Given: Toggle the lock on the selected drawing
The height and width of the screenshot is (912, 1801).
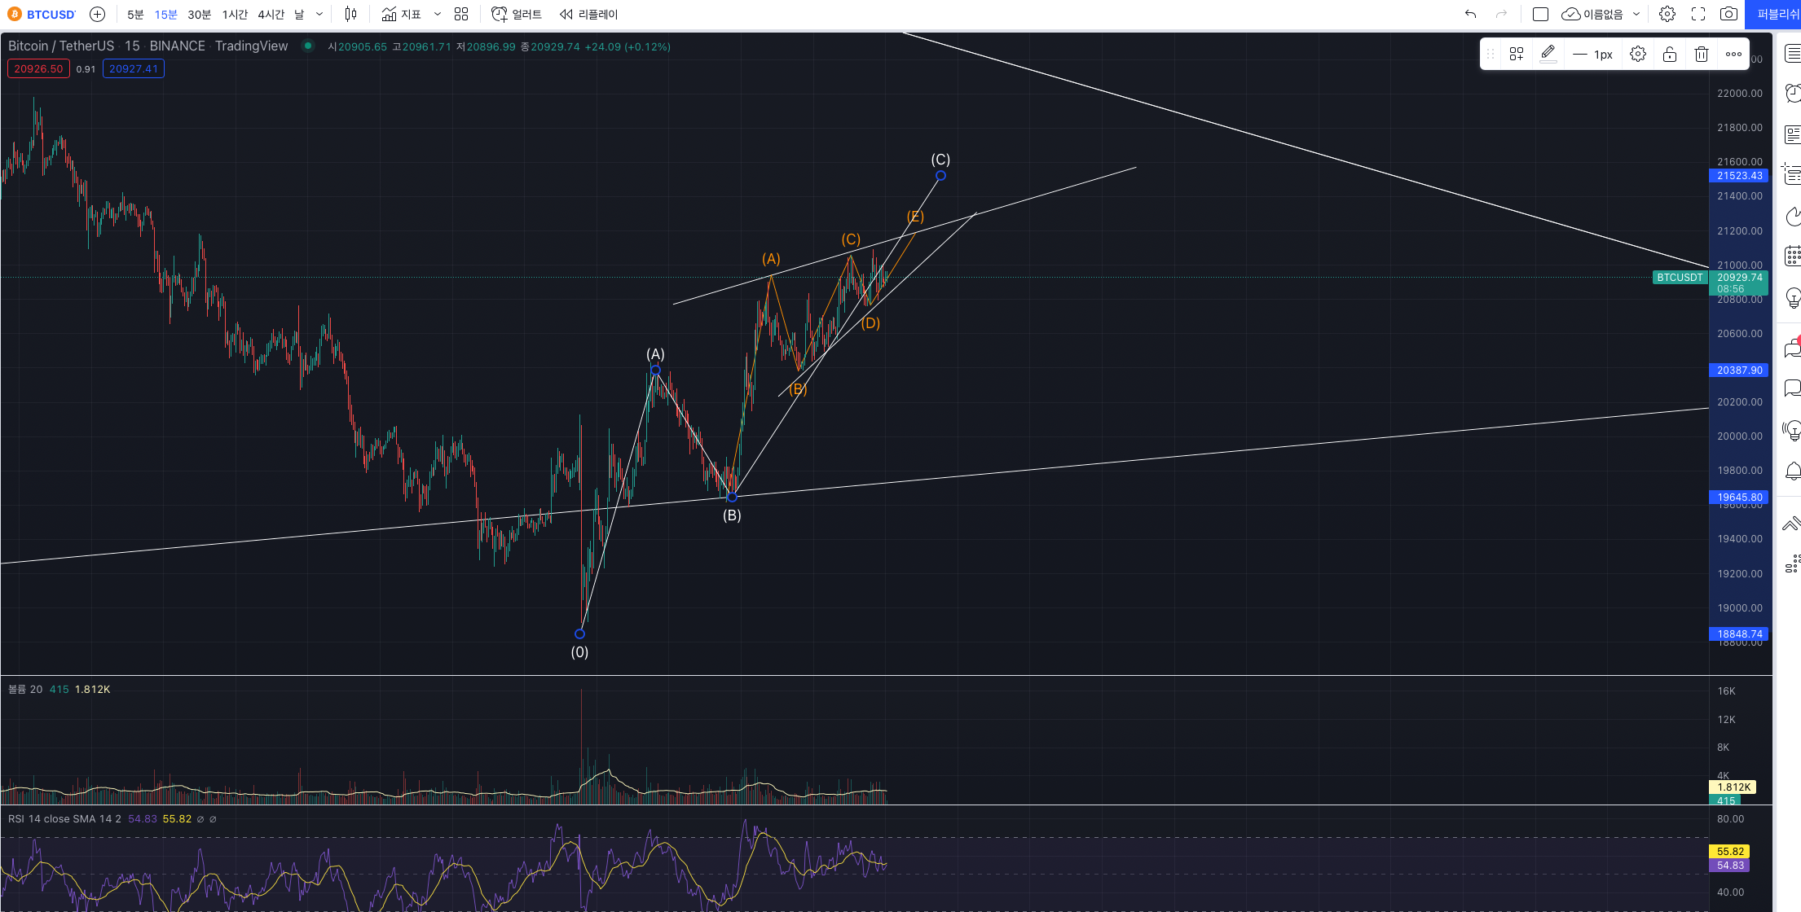Looking at the screenshot, I should click(1670, 54).
